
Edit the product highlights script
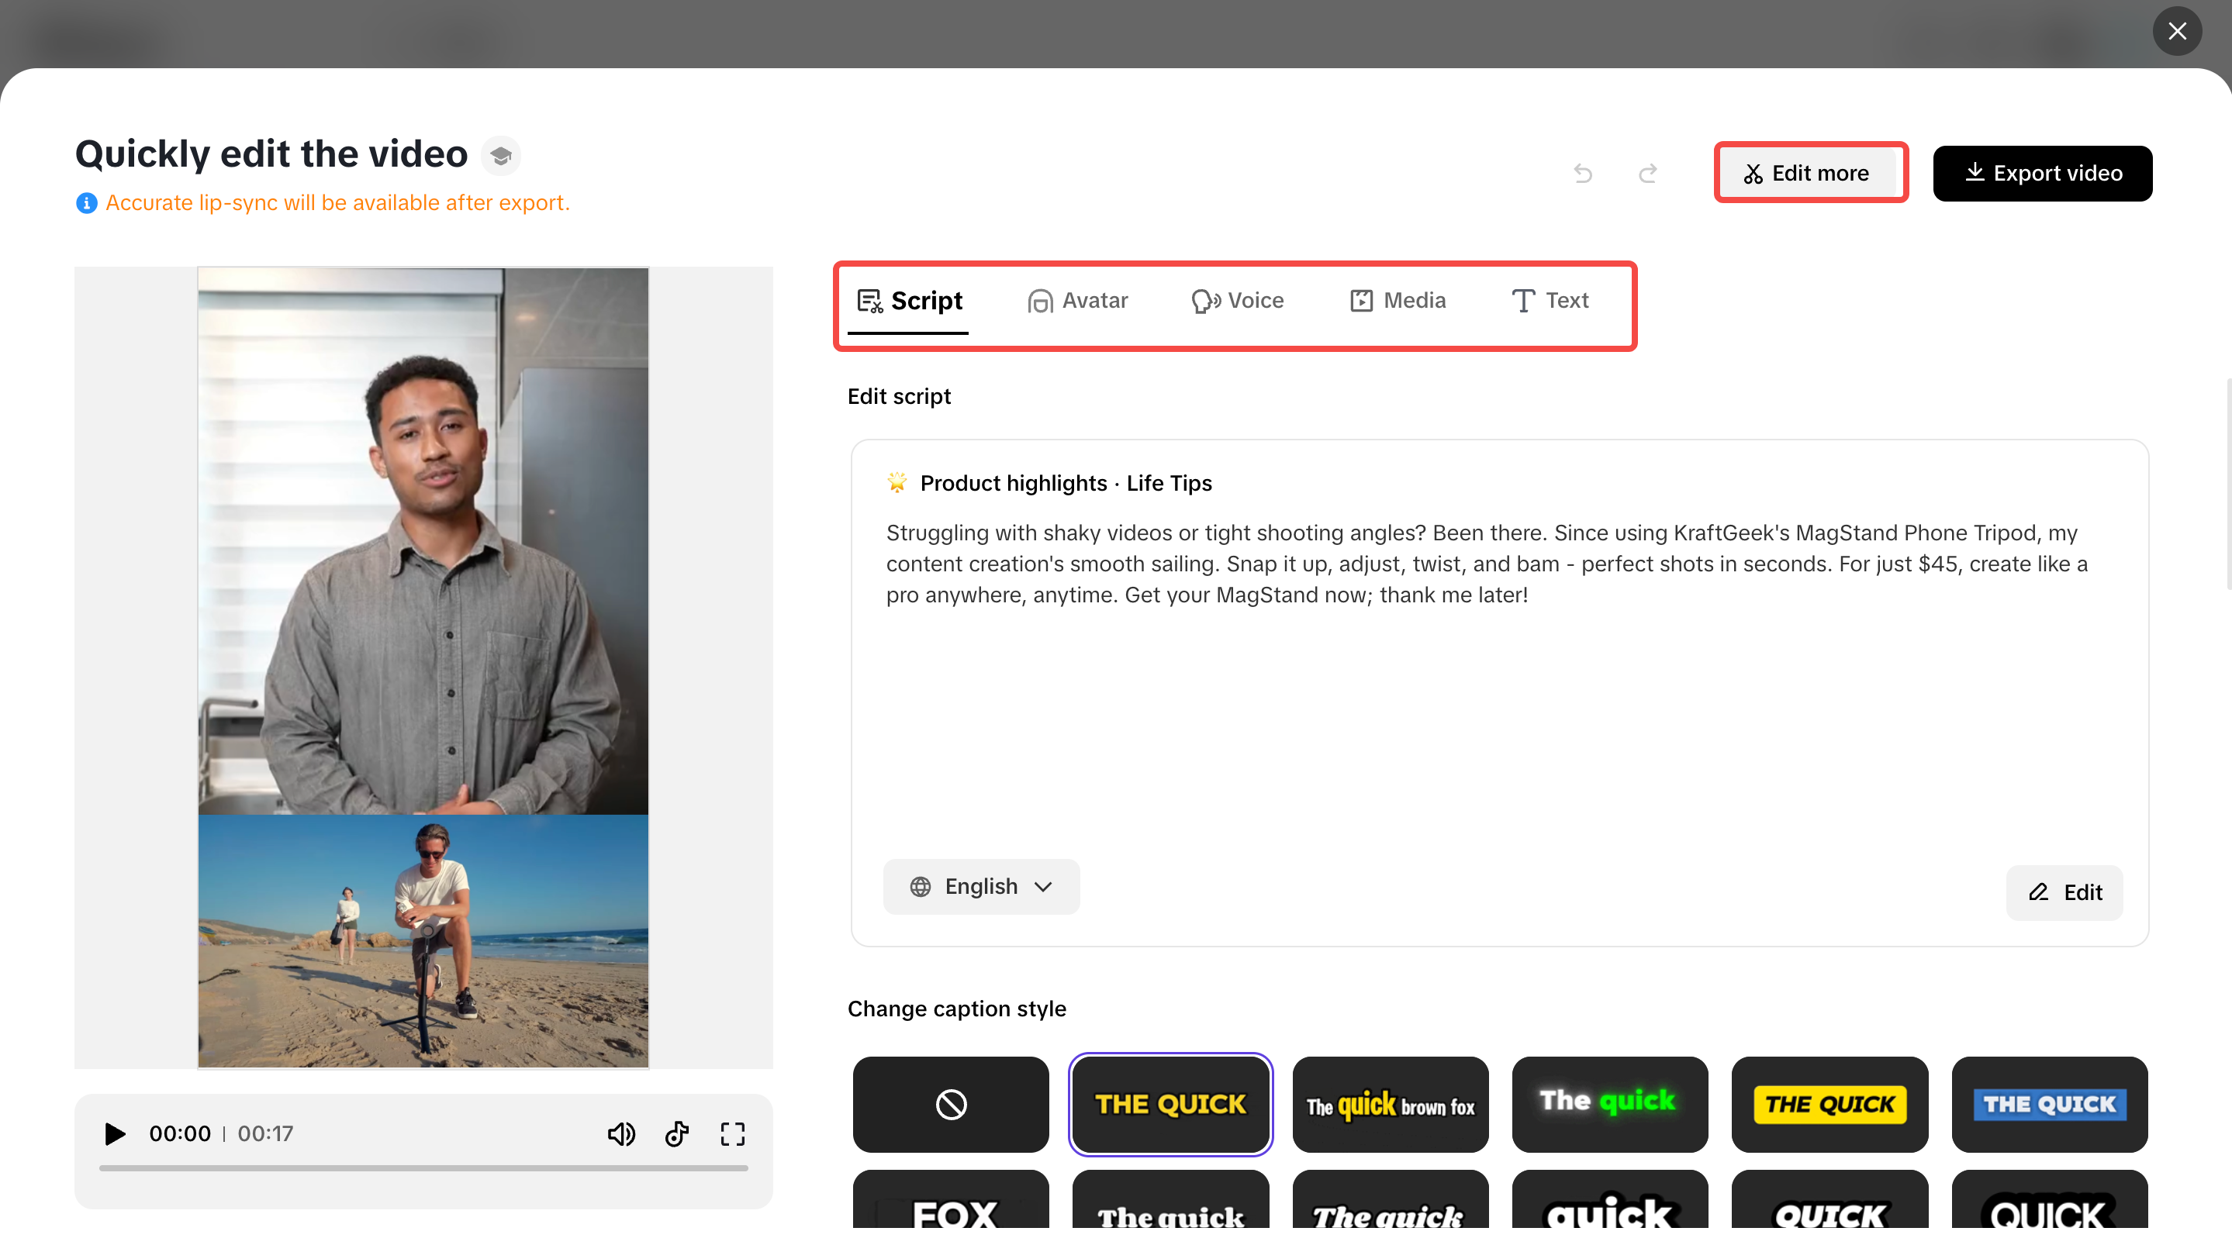(2064, 892)
